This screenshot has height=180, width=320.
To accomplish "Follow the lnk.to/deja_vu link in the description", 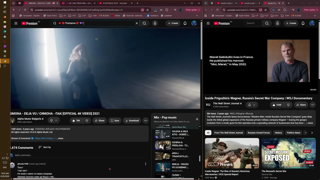I will [45, 138].
